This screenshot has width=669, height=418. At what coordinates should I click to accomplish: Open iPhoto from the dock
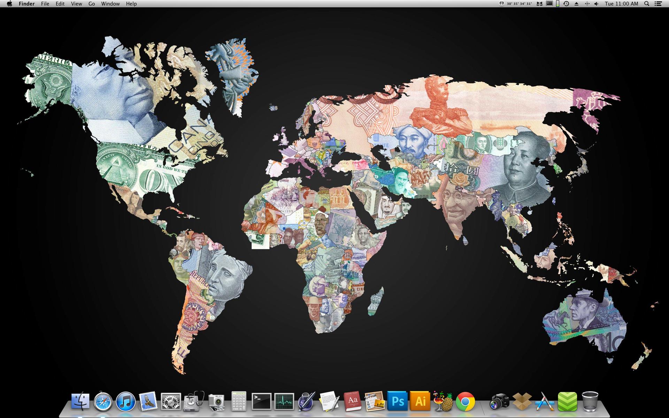tap(375, 402)
